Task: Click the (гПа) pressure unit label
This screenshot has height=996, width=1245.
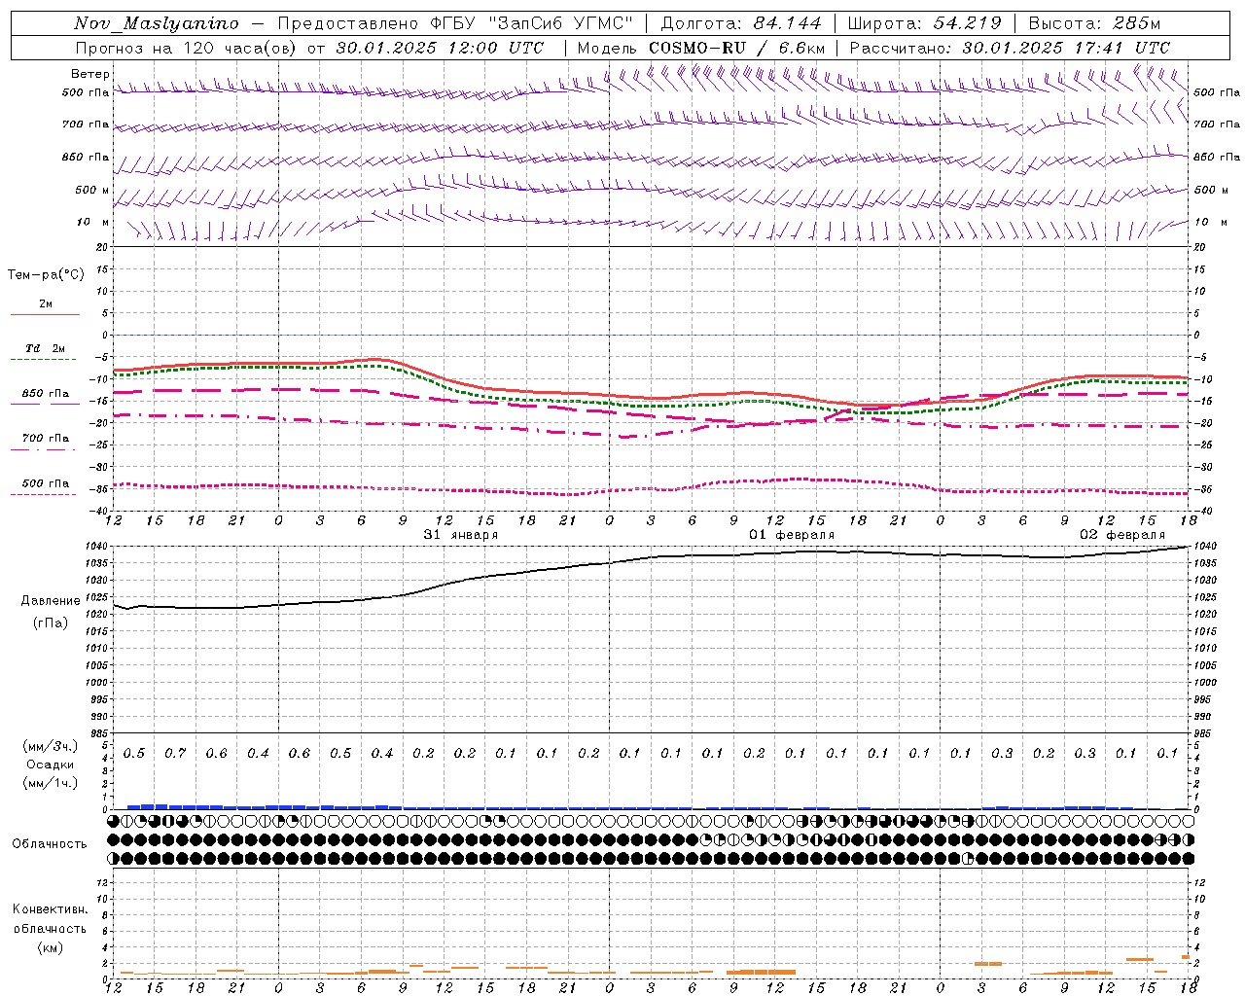Action: coord(51,623)
